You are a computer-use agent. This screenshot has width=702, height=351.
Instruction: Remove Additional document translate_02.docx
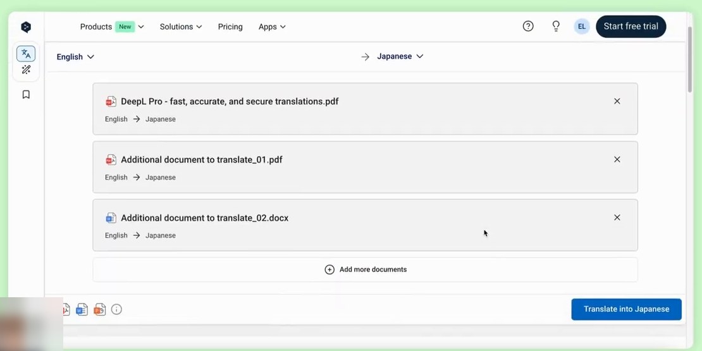pyautogui.click(x=617, y=218)
